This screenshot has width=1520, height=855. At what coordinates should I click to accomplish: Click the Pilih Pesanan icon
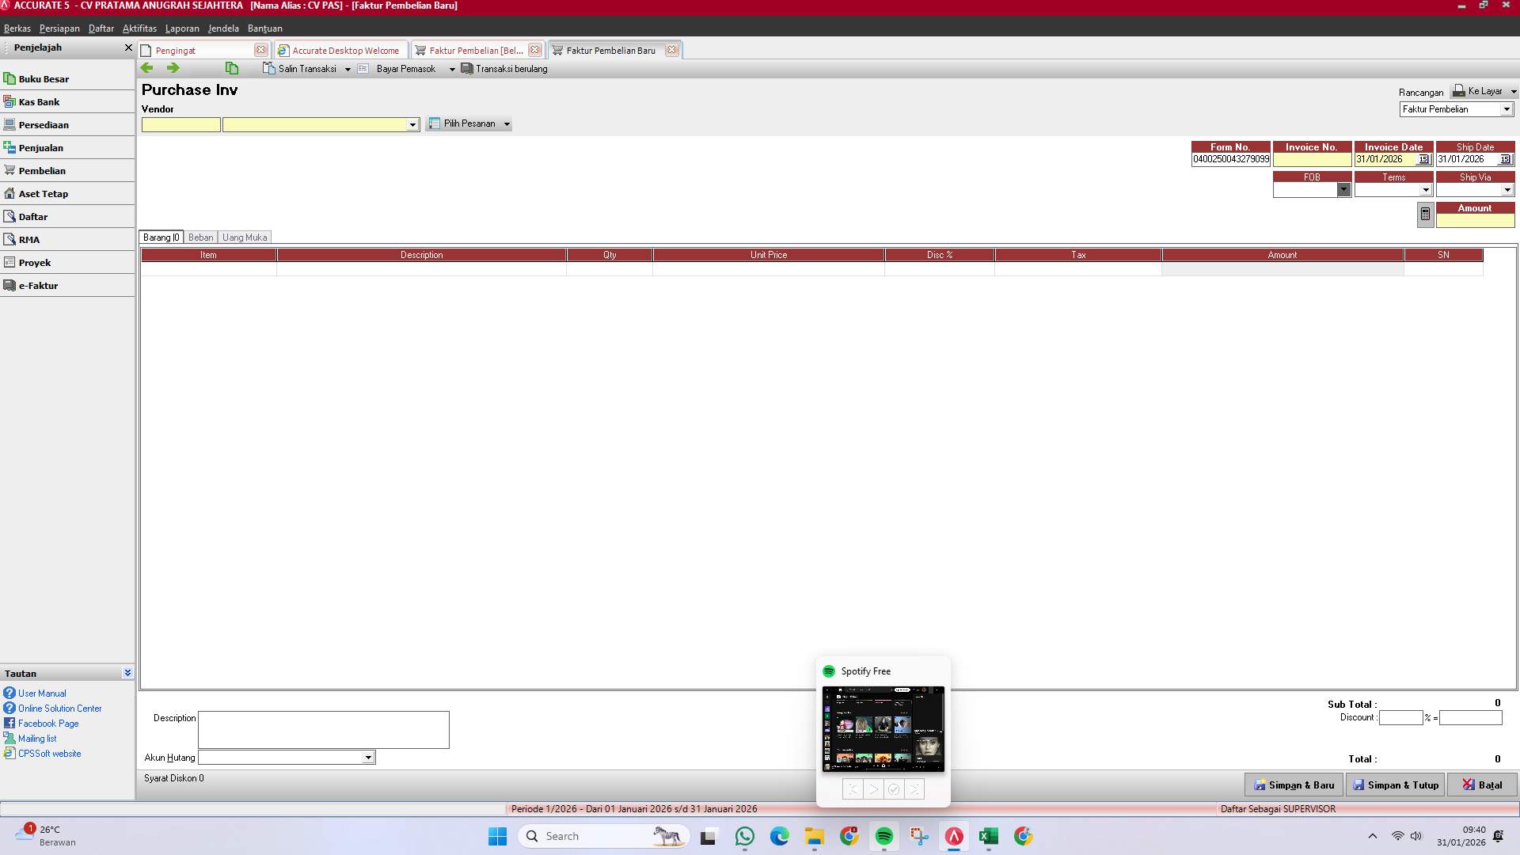pyautogui.click(x=434, y=123)
